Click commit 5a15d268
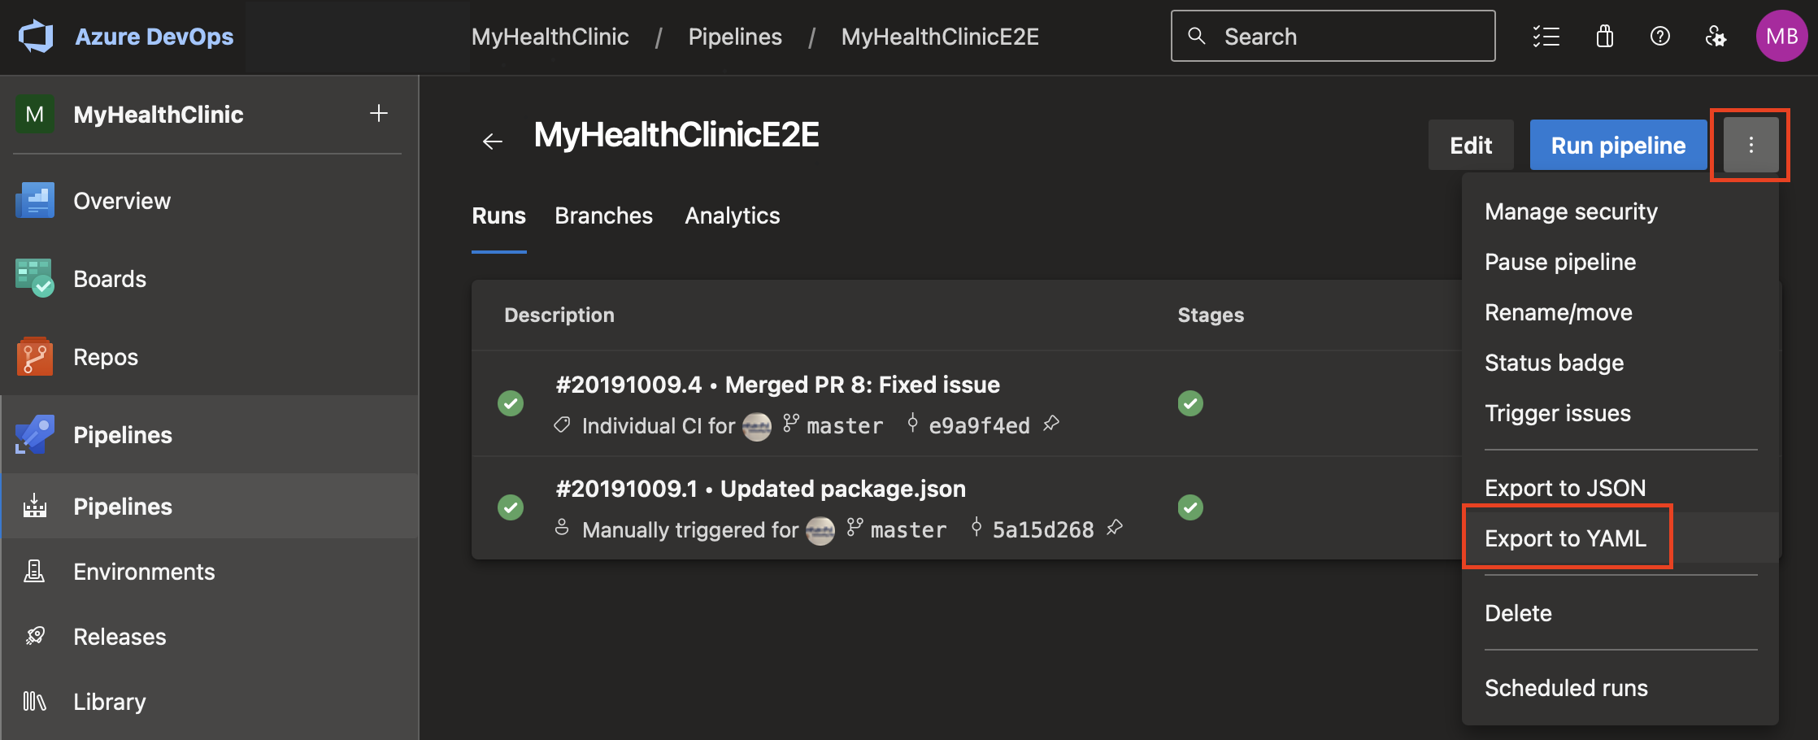Image resolution: width=1818 pixels, height=740 pixels. click(x=1043, y=529)
